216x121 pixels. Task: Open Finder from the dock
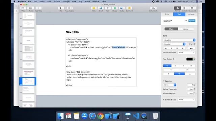pos(60,116)
